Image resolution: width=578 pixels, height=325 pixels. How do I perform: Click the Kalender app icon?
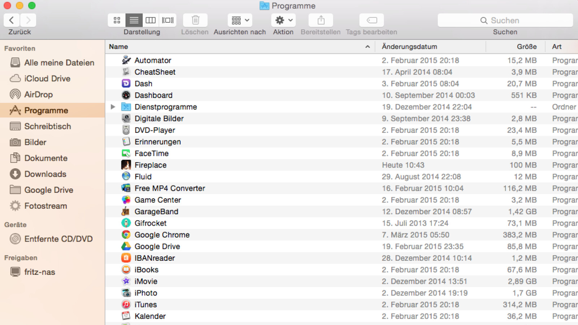tap(126, 316)
